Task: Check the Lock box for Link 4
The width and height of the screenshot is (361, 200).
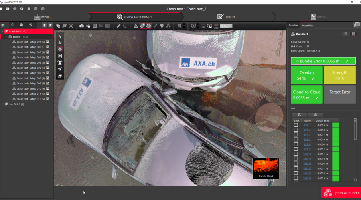Action: [x=296, y=140]
